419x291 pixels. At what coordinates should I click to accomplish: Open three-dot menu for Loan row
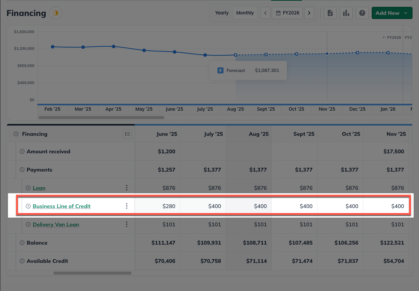[127, 188]
